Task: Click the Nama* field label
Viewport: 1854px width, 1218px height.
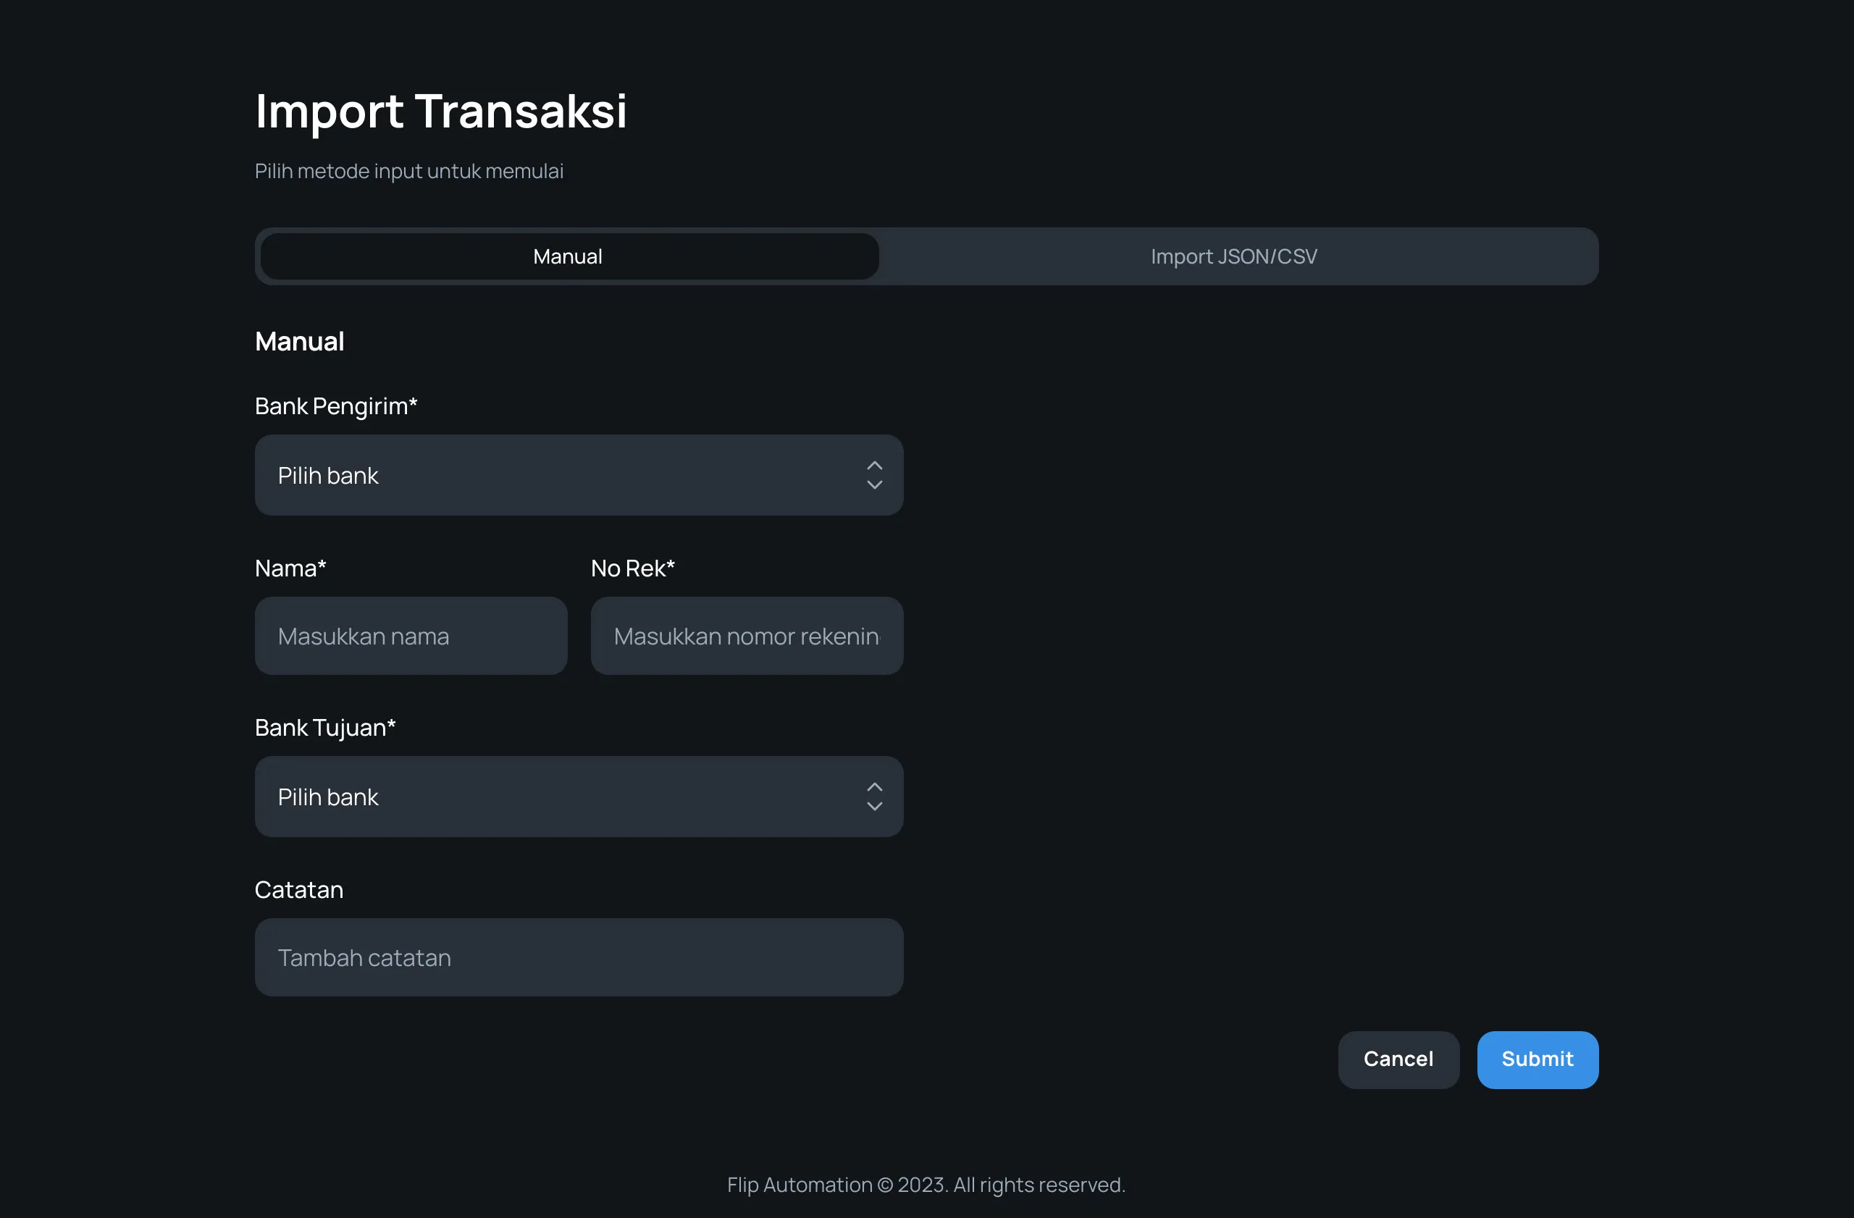Action: (x=289, y=568)
